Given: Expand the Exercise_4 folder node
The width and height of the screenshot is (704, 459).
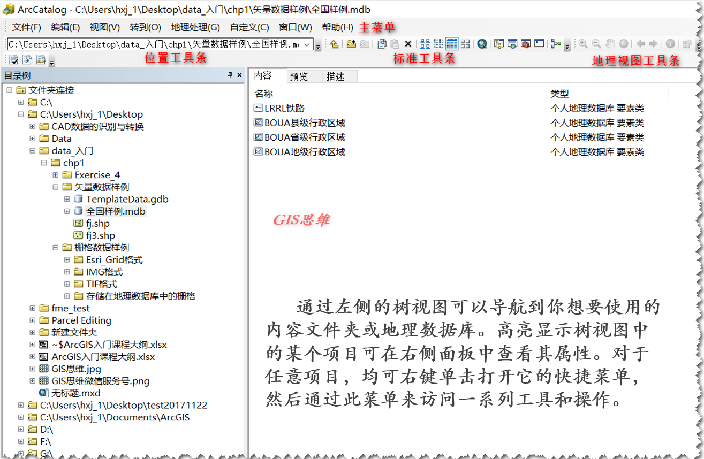Looking at the screenshot, I should click(56, 175).
